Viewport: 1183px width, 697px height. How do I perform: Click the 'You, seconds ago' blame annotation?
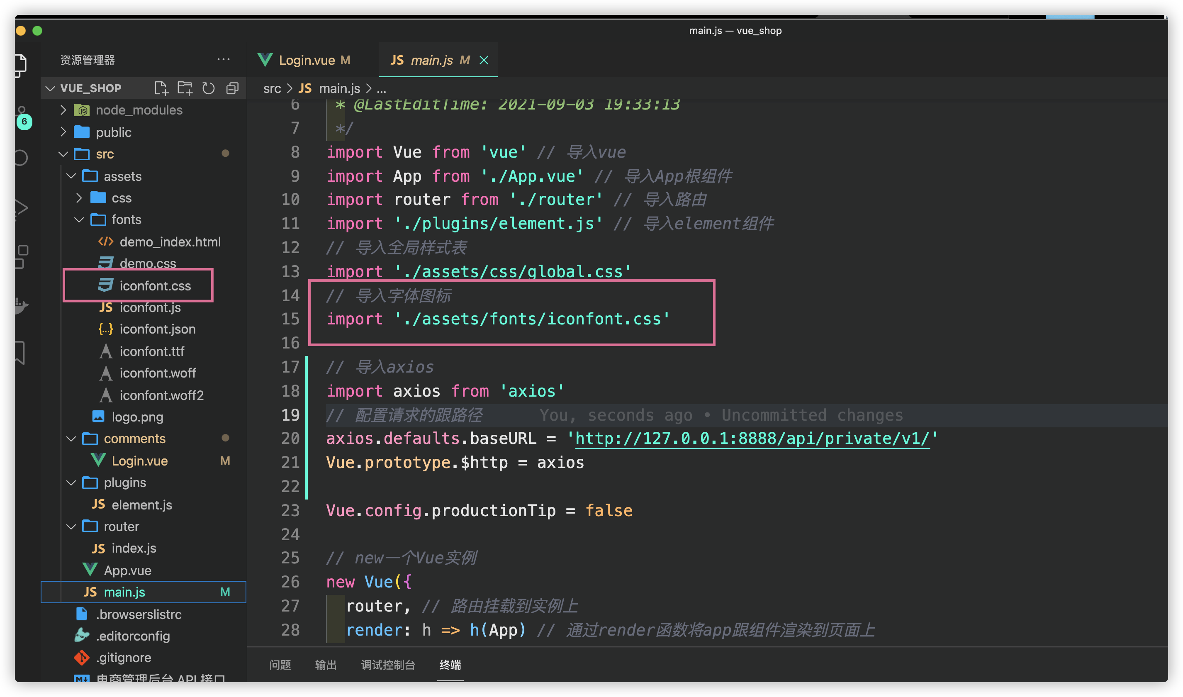pos(721,415)
